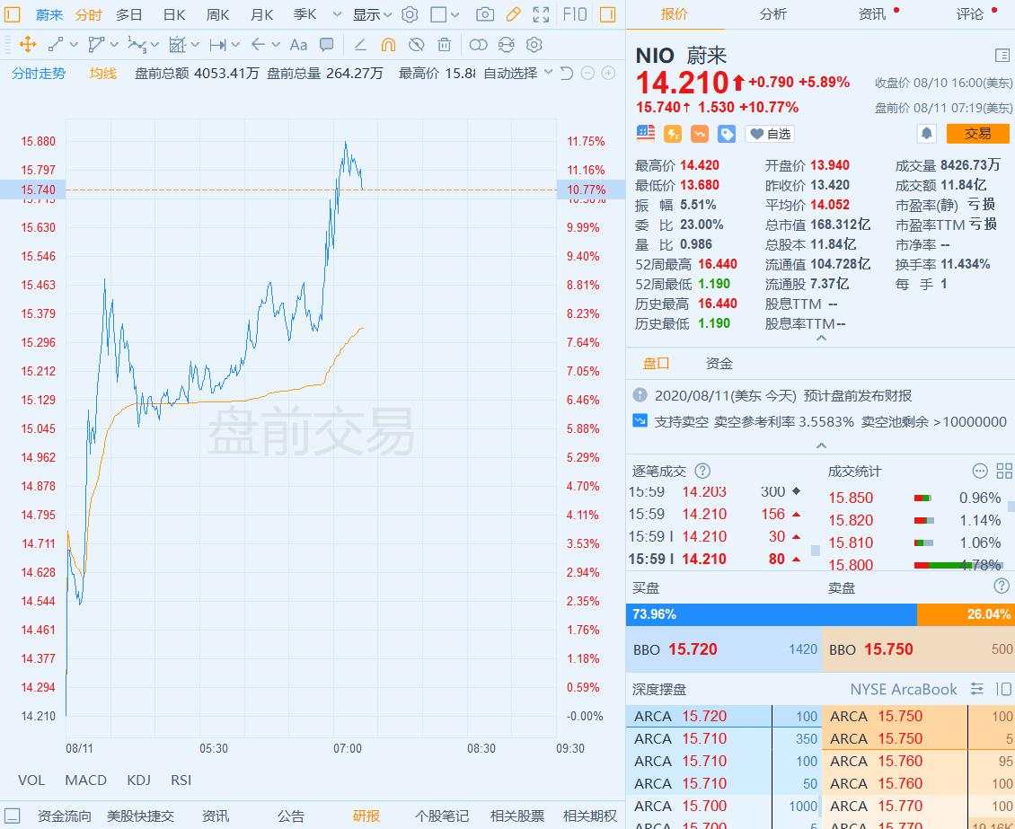Image resolution: width=1015 pixels, height=829 pixels.
Task: Expand polygon tool dropdown arrow
Action: coord(115,45)
